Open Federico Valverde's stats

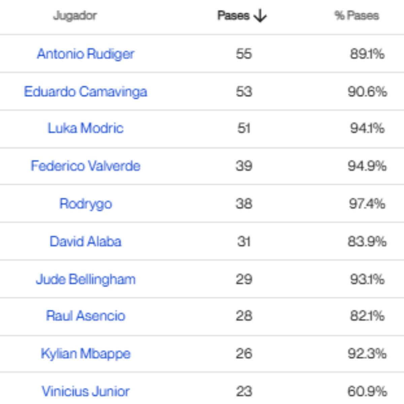point(87,166)
